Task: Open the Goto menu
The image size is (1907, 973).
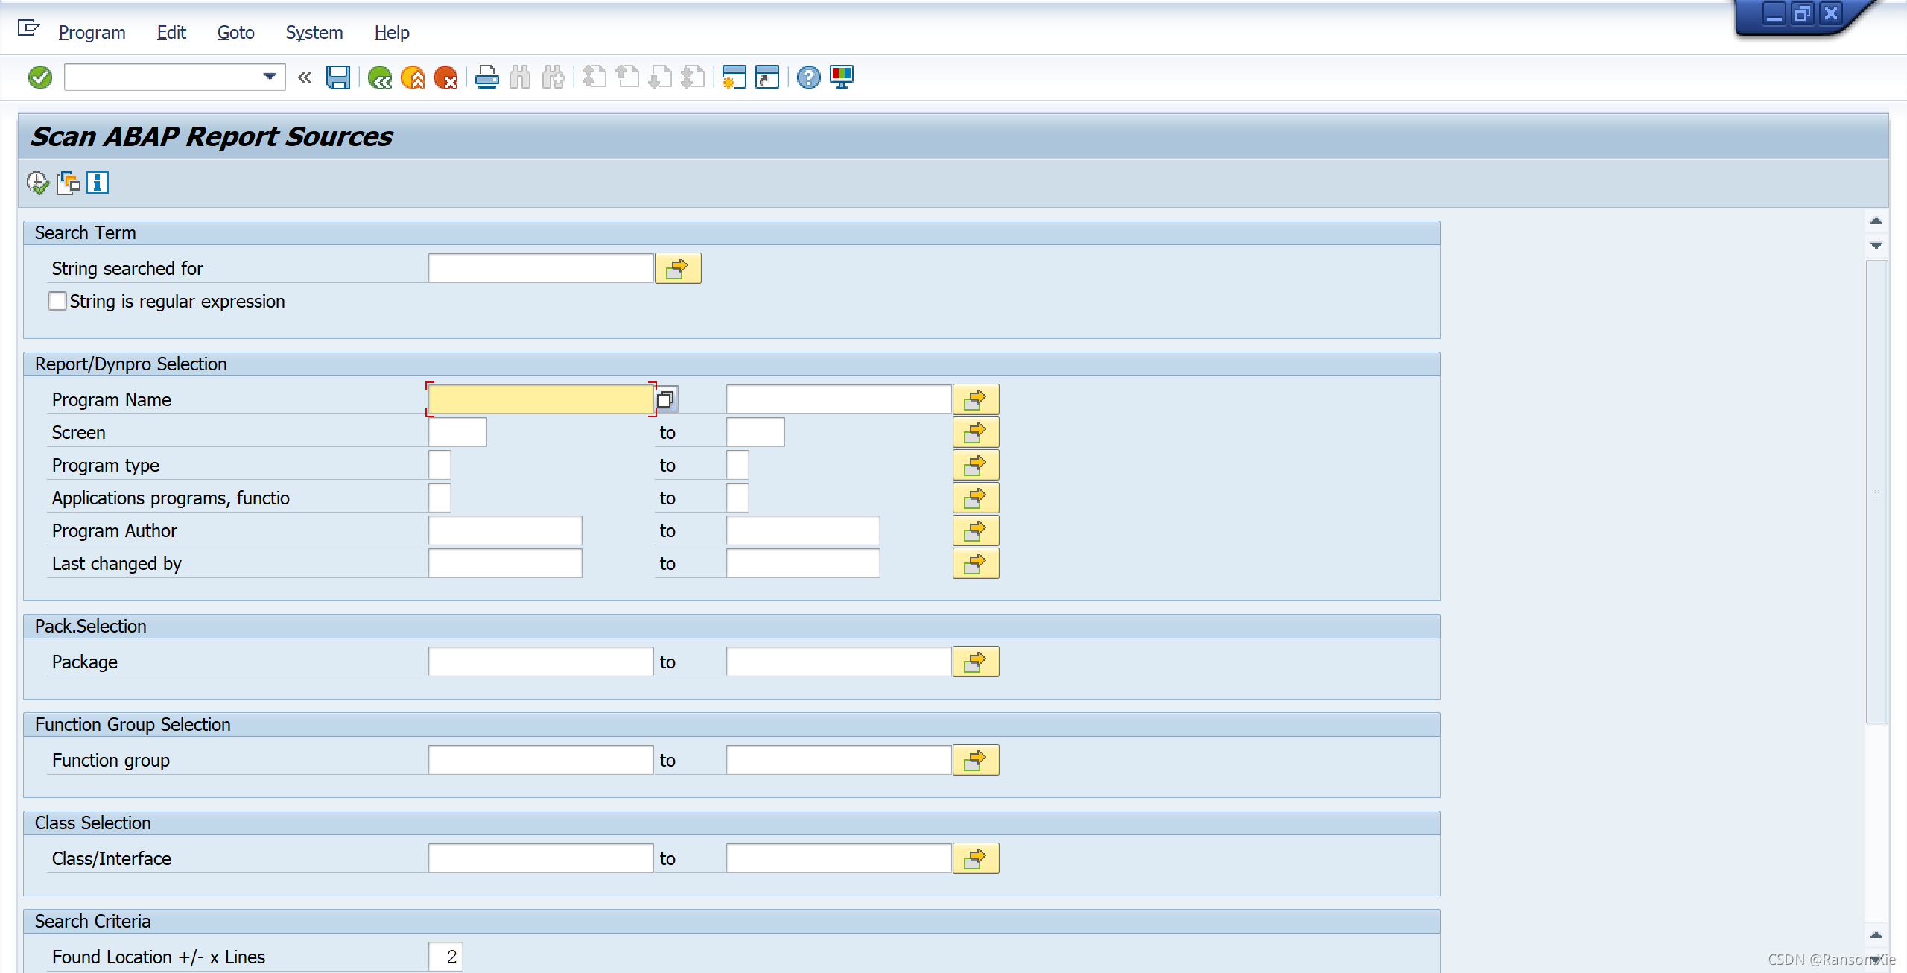Action: (x=235, y=32)
